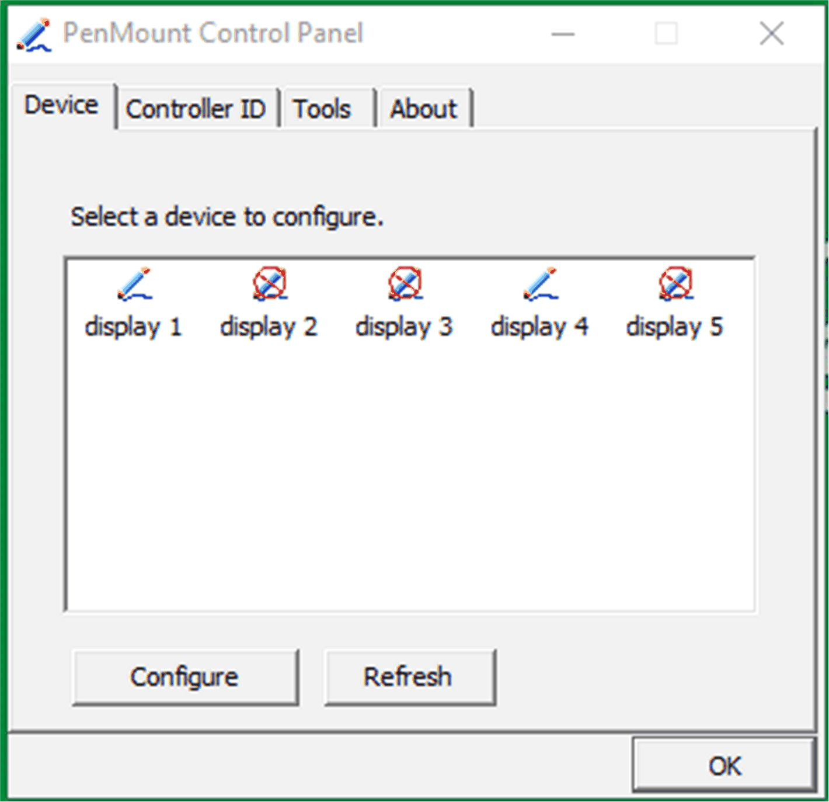Select the display 5 disconnected device icon

pyautogui.click(x=675, y=284)
